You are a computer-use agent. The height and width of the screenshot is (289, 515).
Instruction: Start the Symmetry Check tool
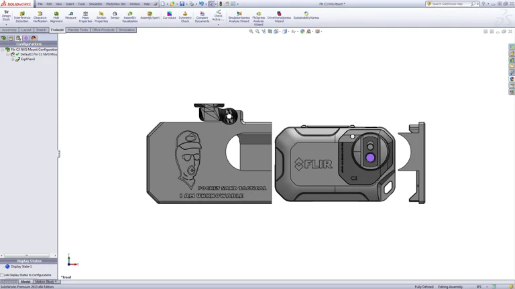[185, 16]
